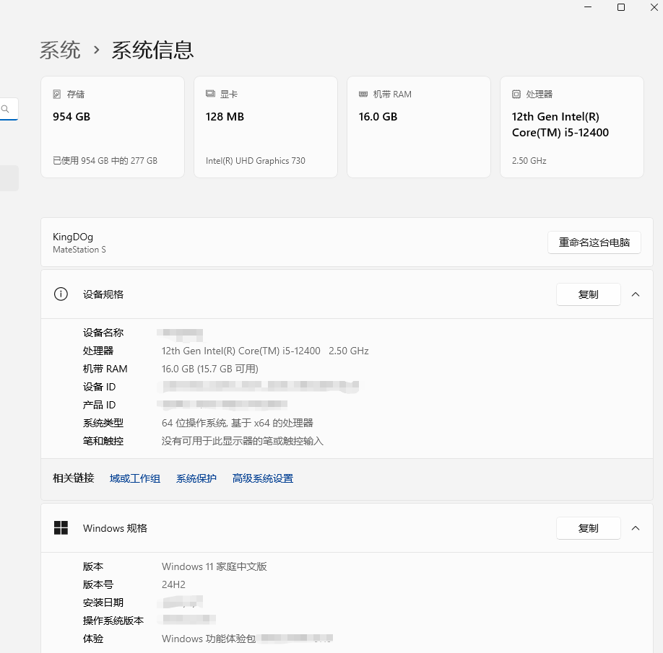Click the 产品 ID label
Screen dimensions: 663x653
99,405
